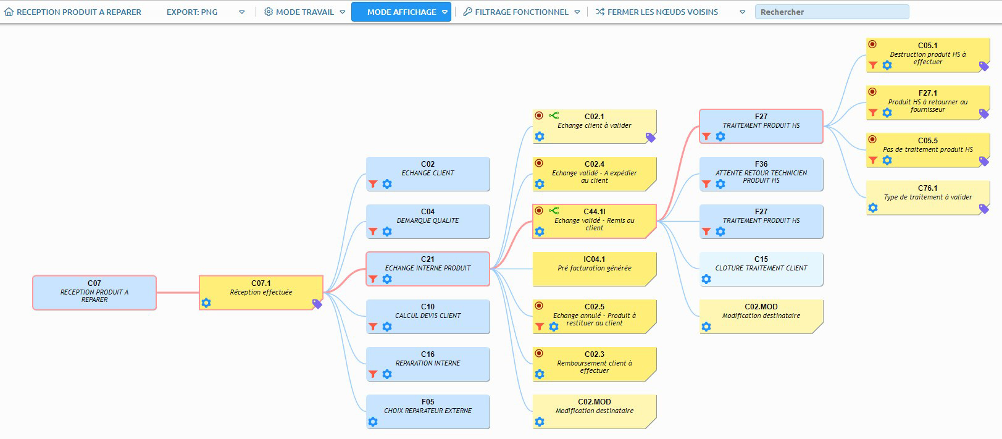Click the "Réception effectuée" label on C07.1
This screenshot has width=1002, height=439.
(x=261, y=292)
